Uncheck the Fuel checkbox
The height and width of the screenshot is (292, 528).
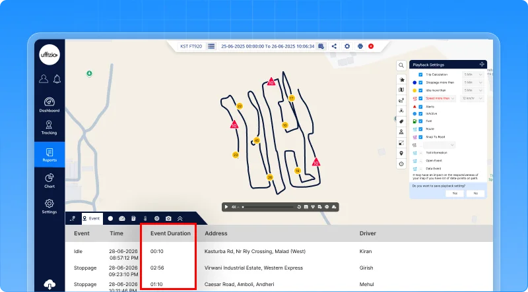[420, 121]
